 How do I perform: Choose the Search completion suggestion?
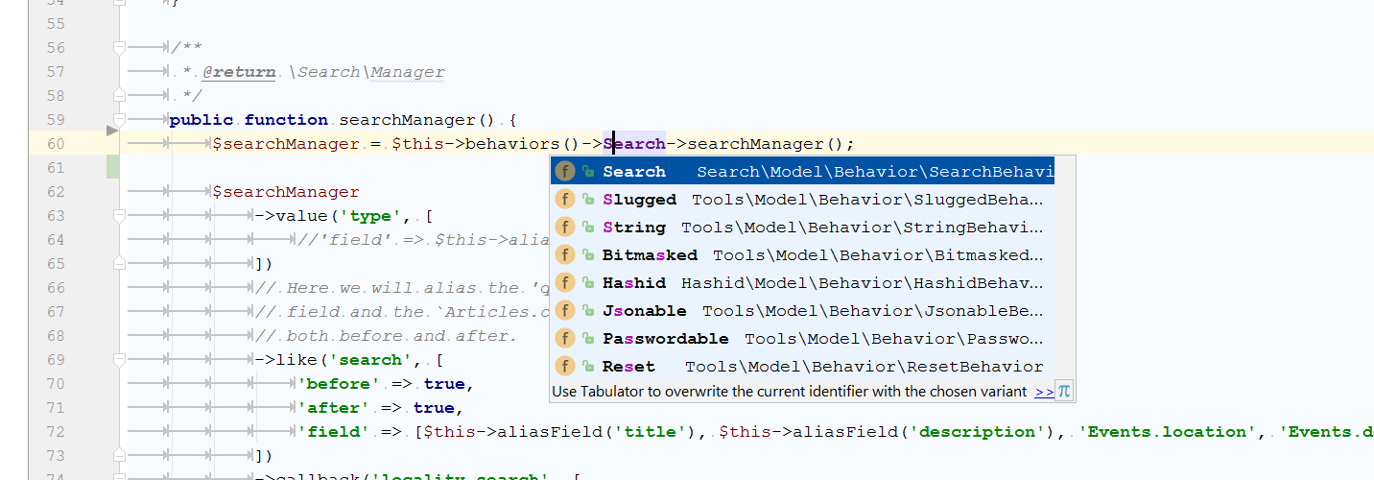coord(802,172)
